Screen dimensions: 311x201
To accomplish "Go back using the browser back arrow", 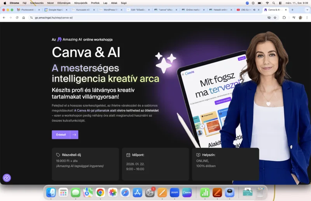I will (4, 17).
